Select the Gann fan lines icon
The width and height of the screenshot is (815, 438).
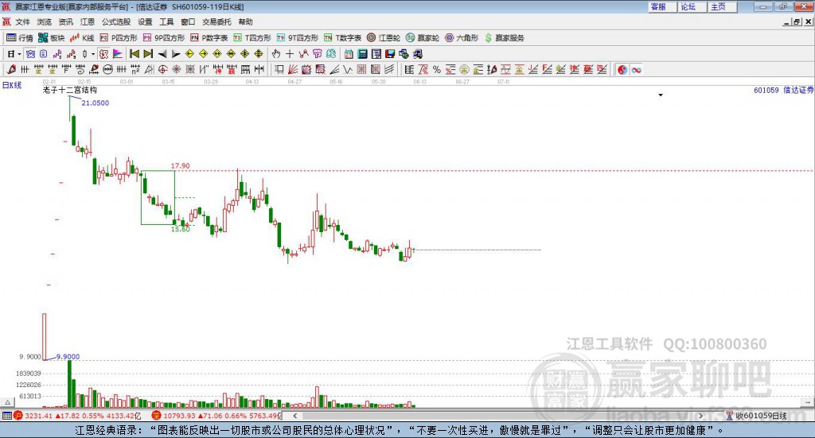[293, 69]
